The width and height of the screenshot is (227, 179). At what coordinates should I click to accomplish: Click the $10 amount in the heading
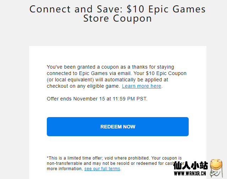135,9
